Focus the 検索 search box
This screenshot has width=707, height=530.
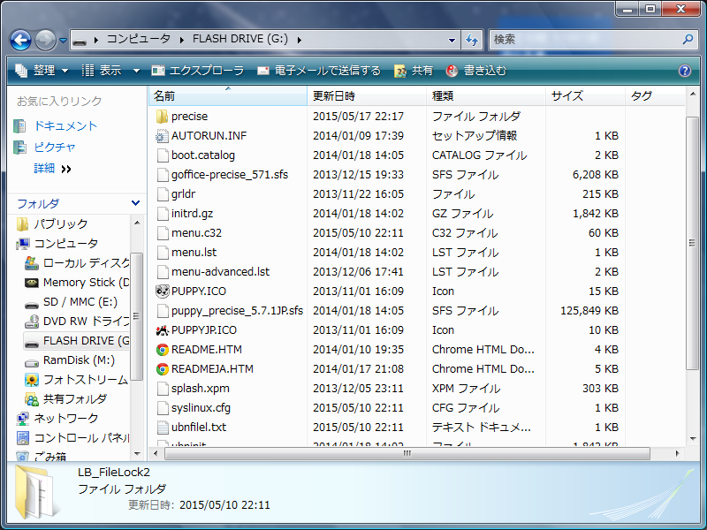click(x=586, y=40)
